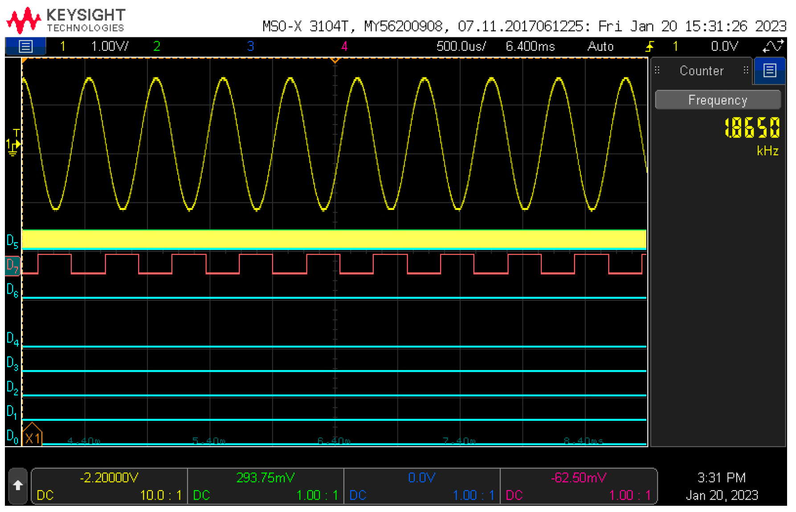This screenshot has height=512, width=796.
Task: Click the rising-edge trigger slope icon
Action: point(650,46)
